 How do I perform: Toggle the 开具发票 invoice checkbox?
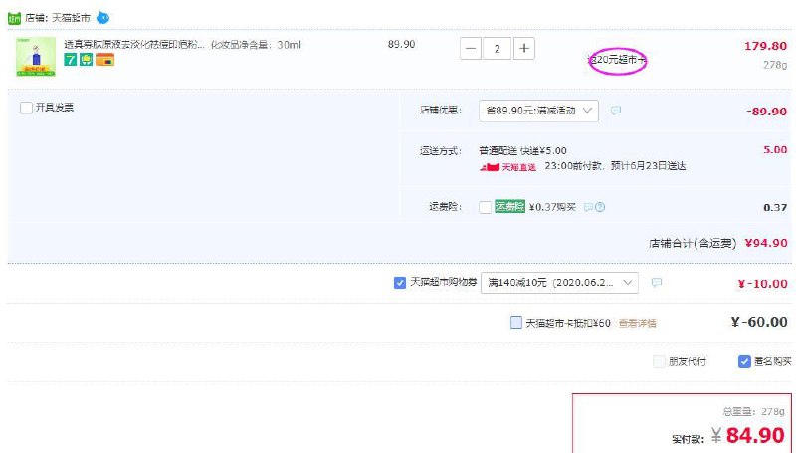[x=26, y=108]
